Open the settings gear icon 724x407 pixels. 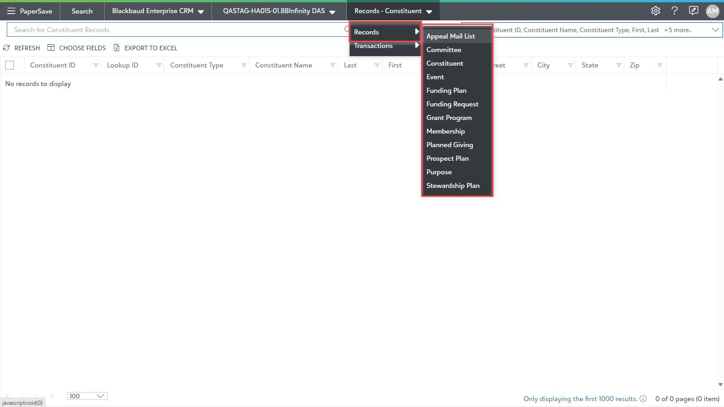tap(655, 11)
